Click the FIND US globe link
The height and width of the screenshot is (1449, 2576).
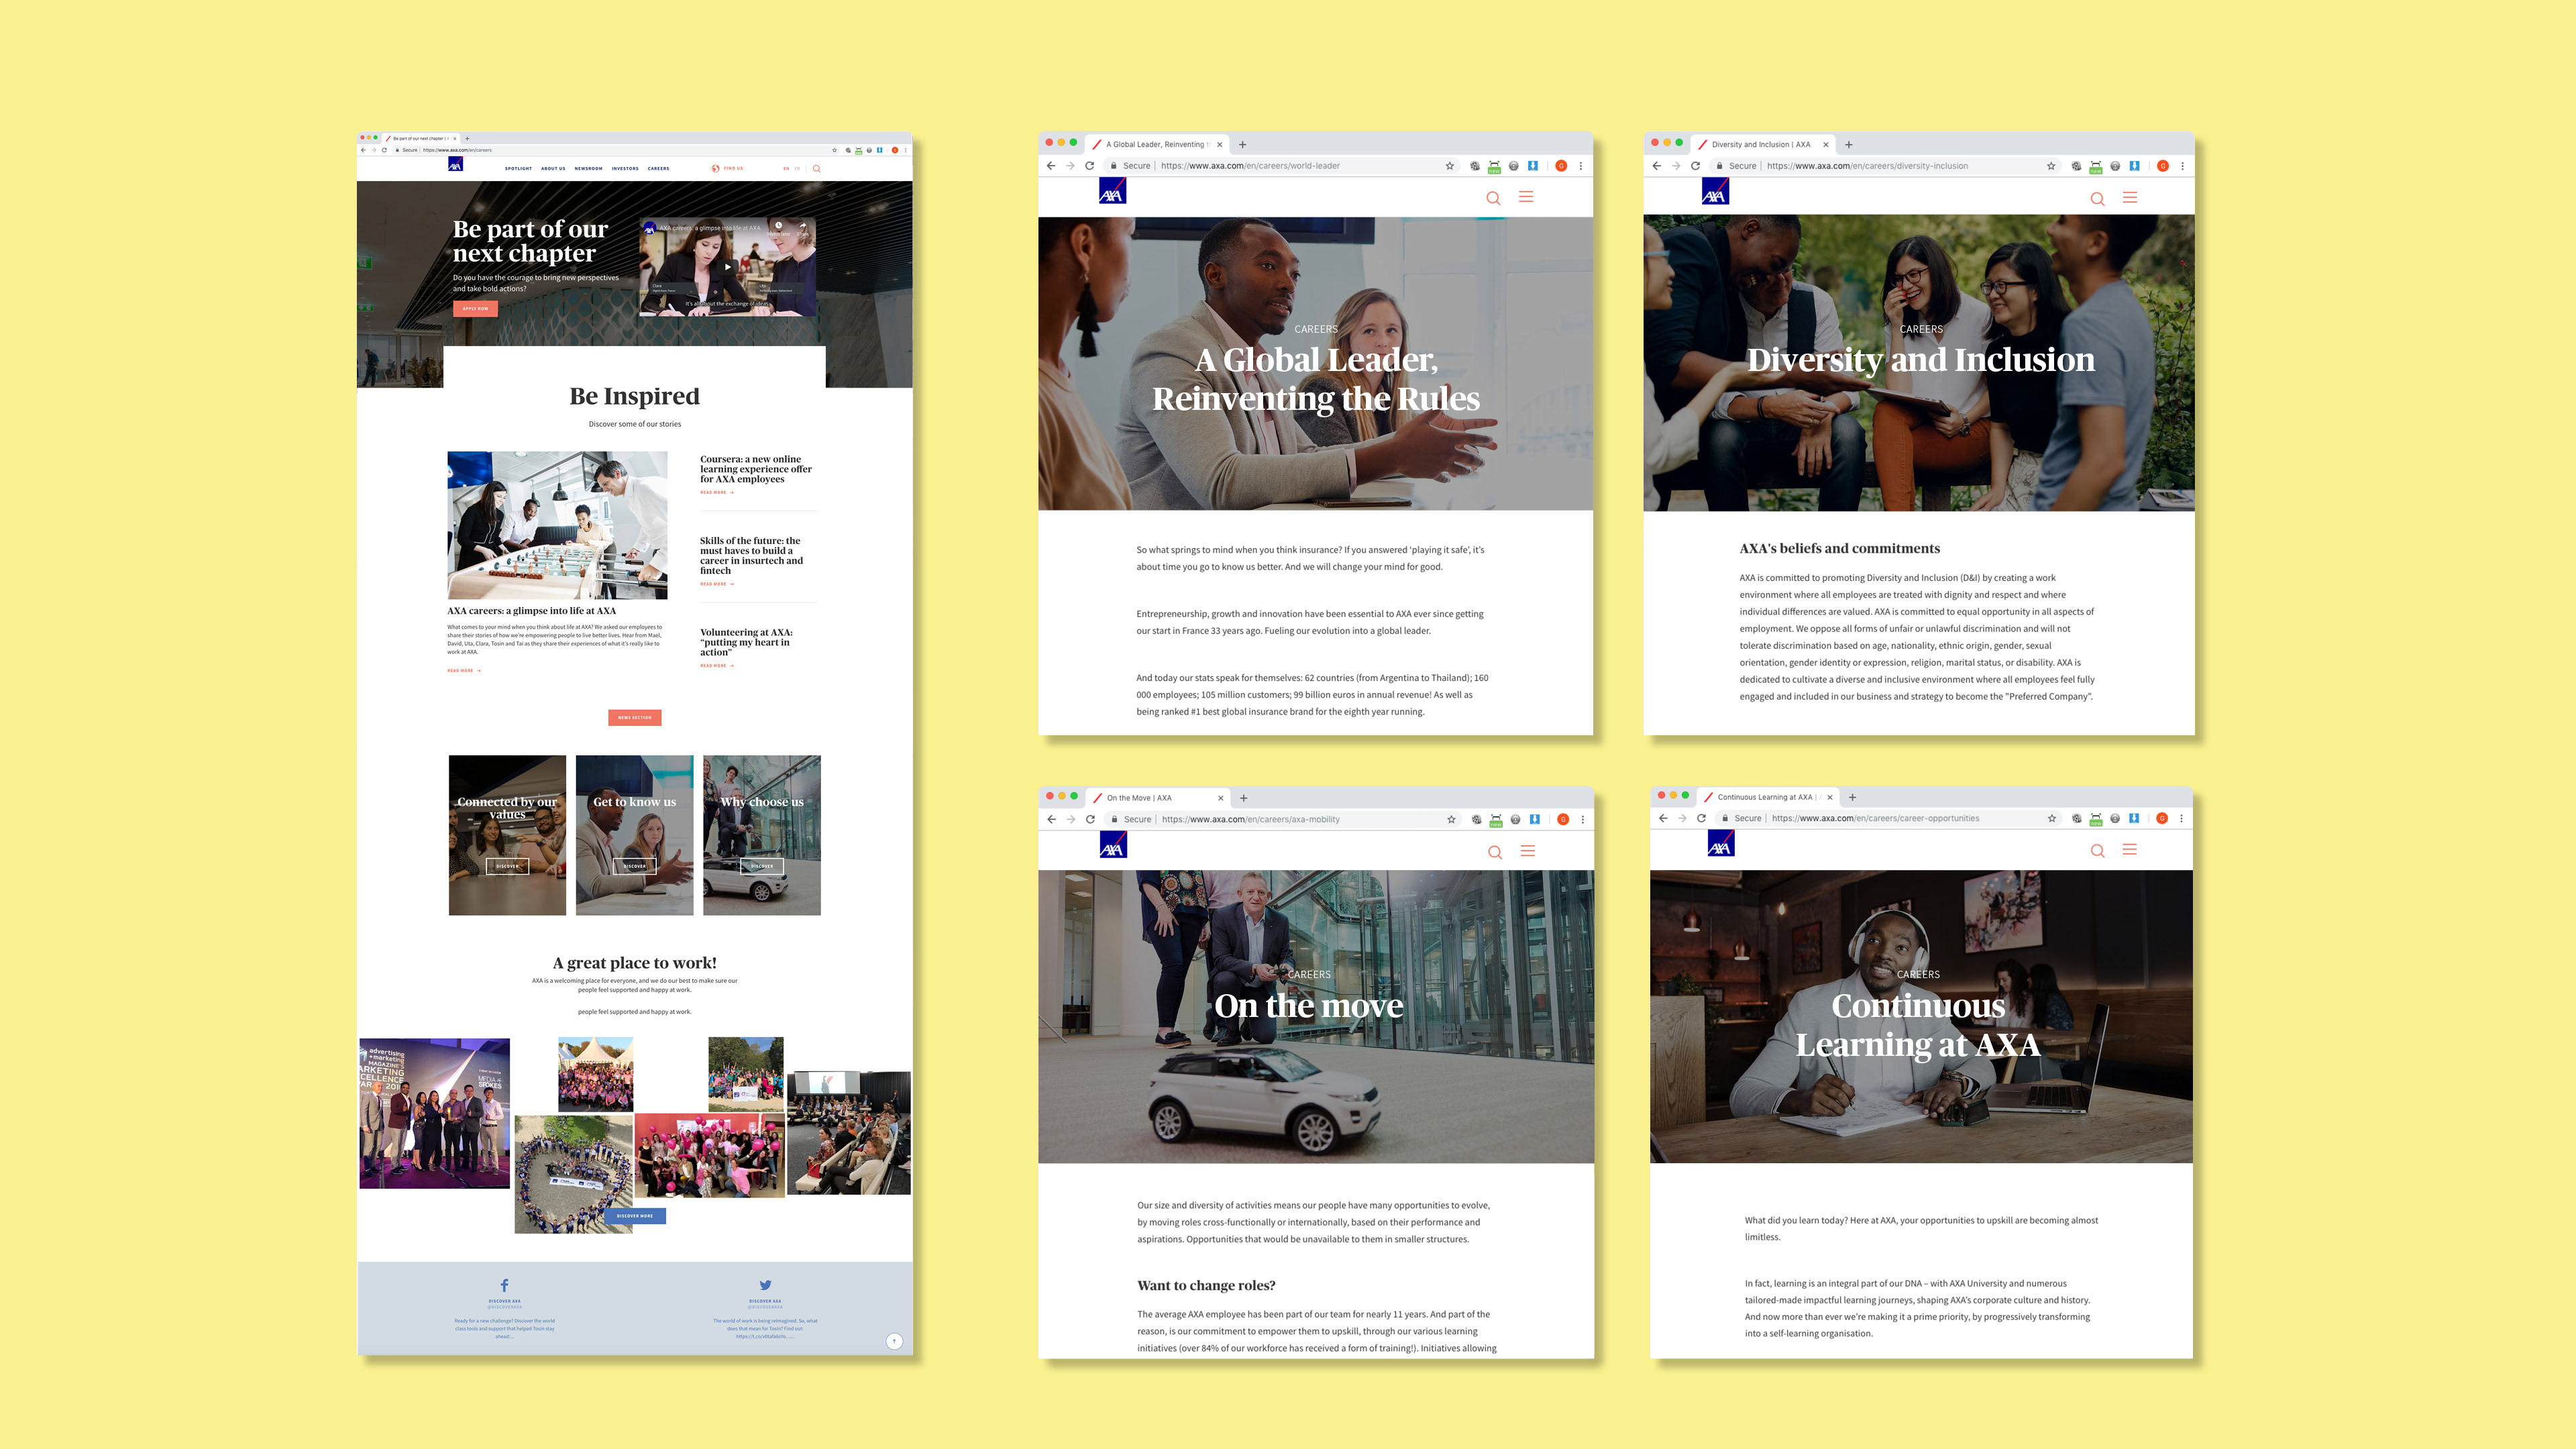(x=727, y=168)
